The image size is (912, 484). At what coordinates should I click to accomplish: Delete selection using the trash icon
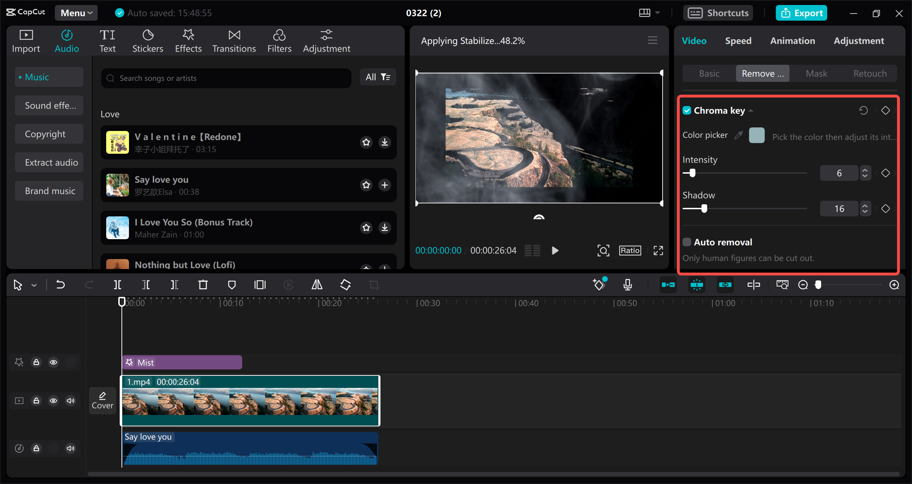pyautogui.click(x=203, y=285)
